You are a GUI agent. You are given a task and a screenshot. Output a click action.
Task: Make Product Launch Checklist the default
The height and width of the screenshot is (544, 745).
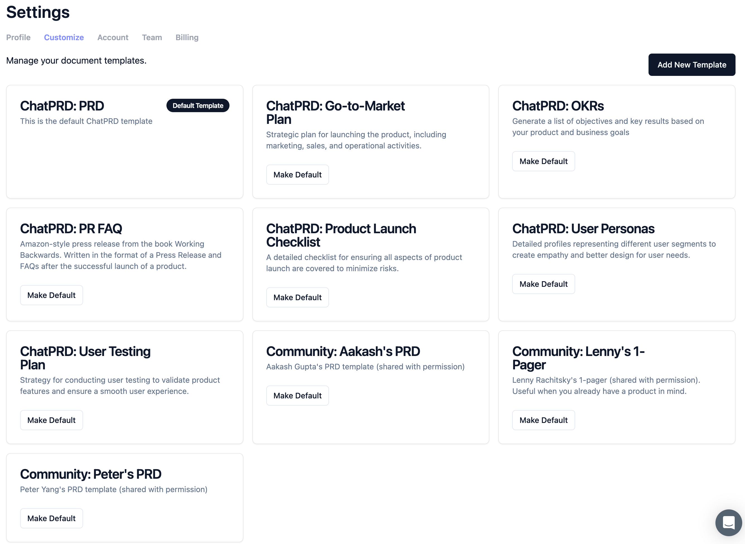[297, 298]
